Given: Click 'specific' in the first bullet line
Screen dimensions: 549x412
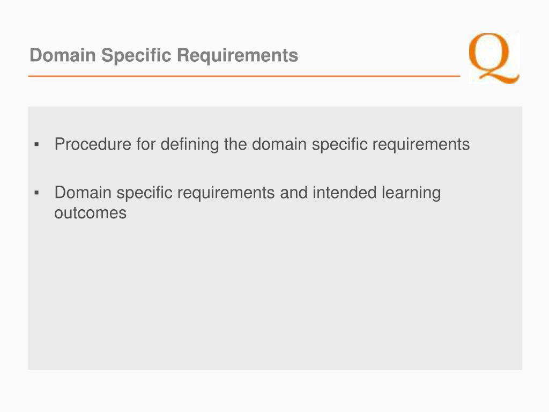Looking at the screenshot, I should (339, 145).
